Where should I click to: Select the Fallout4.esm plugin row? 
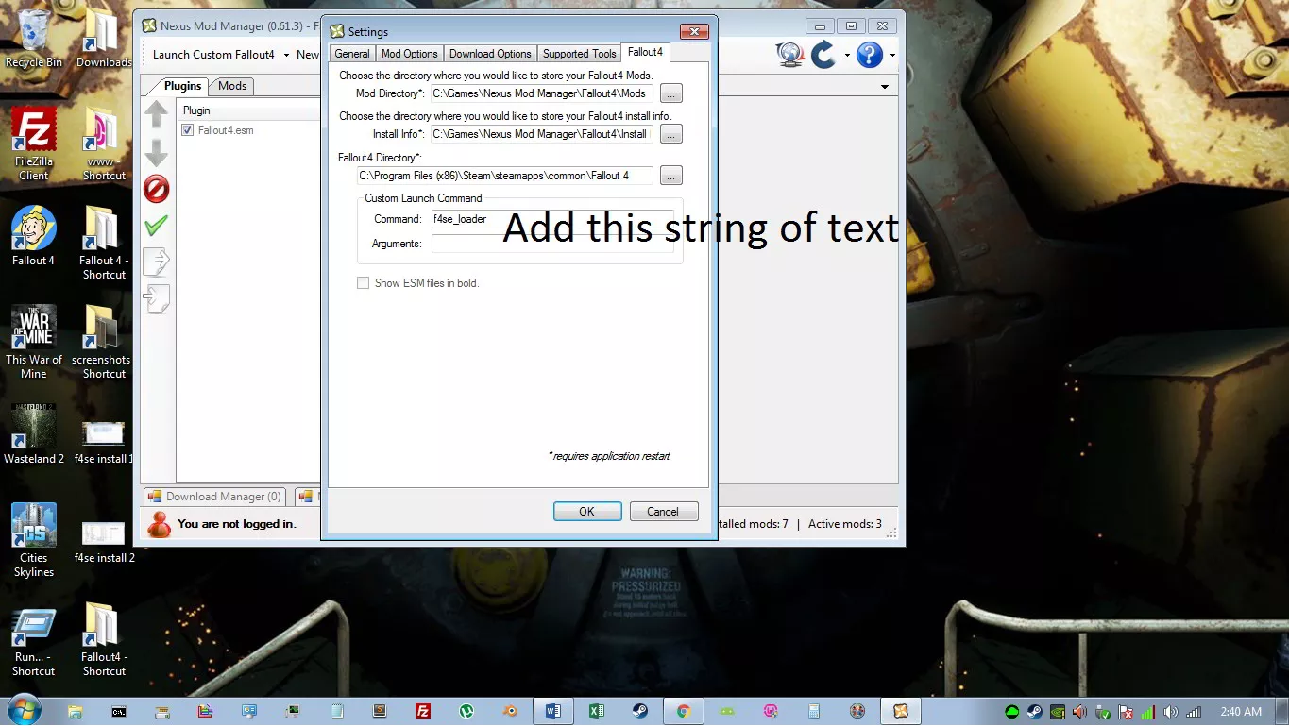pyautogui.click(x=248, y=130)
